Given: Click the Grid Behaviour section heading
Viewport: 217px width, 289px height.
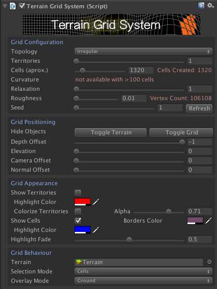Looking at the screenshot, I should pos(31,253).
